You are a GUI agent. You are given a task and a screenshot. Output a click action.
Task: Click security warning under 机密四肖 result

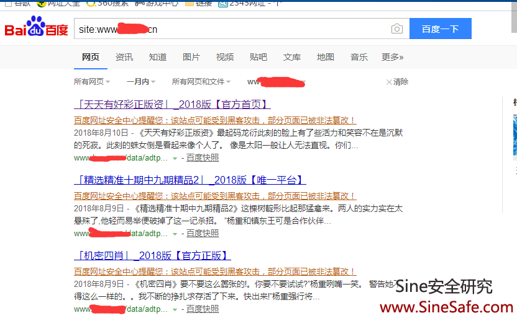coord(215,271)
